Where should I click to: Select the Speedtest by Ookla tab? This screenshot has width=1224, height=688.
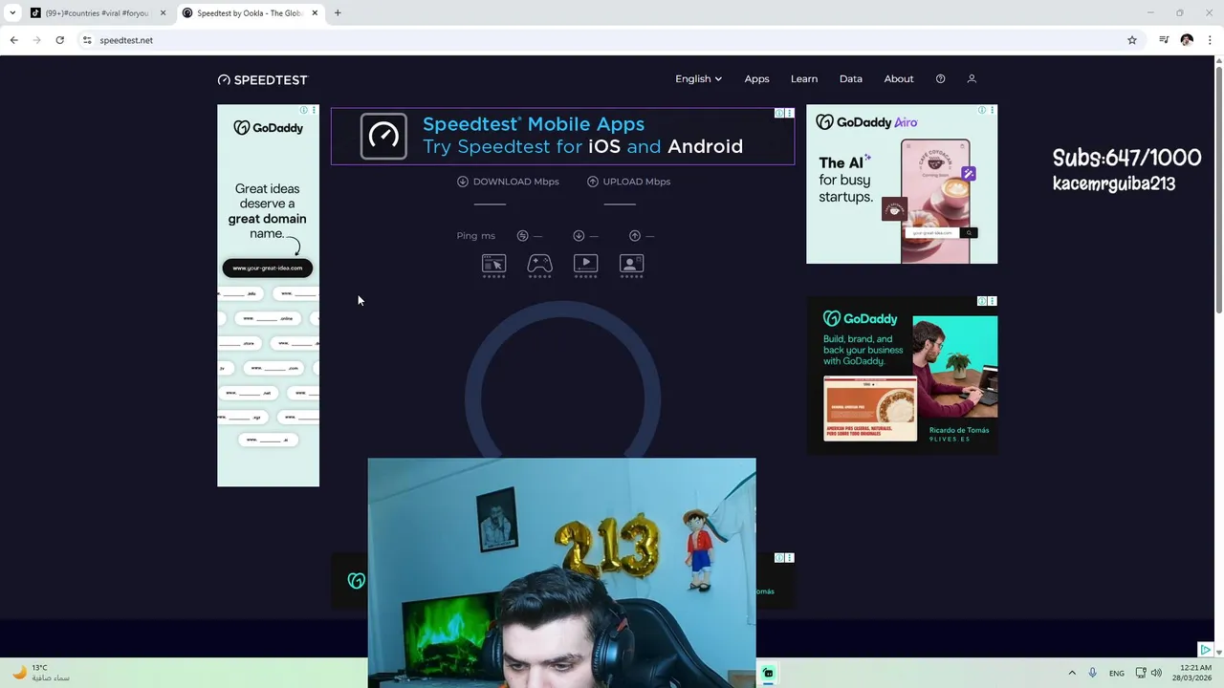[x=251, y=13]
